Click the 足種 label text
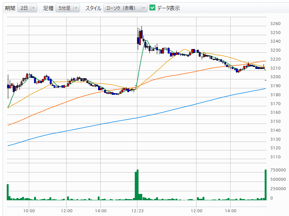The width and height of the screenshot is (289, 216). [48, 8]
